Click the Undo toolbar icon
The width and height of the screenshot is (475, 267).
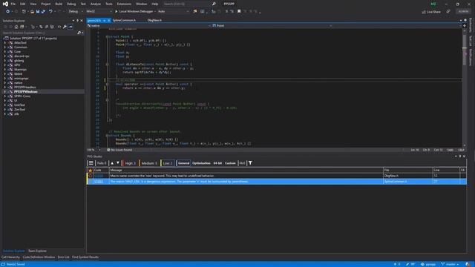[50, 12]
